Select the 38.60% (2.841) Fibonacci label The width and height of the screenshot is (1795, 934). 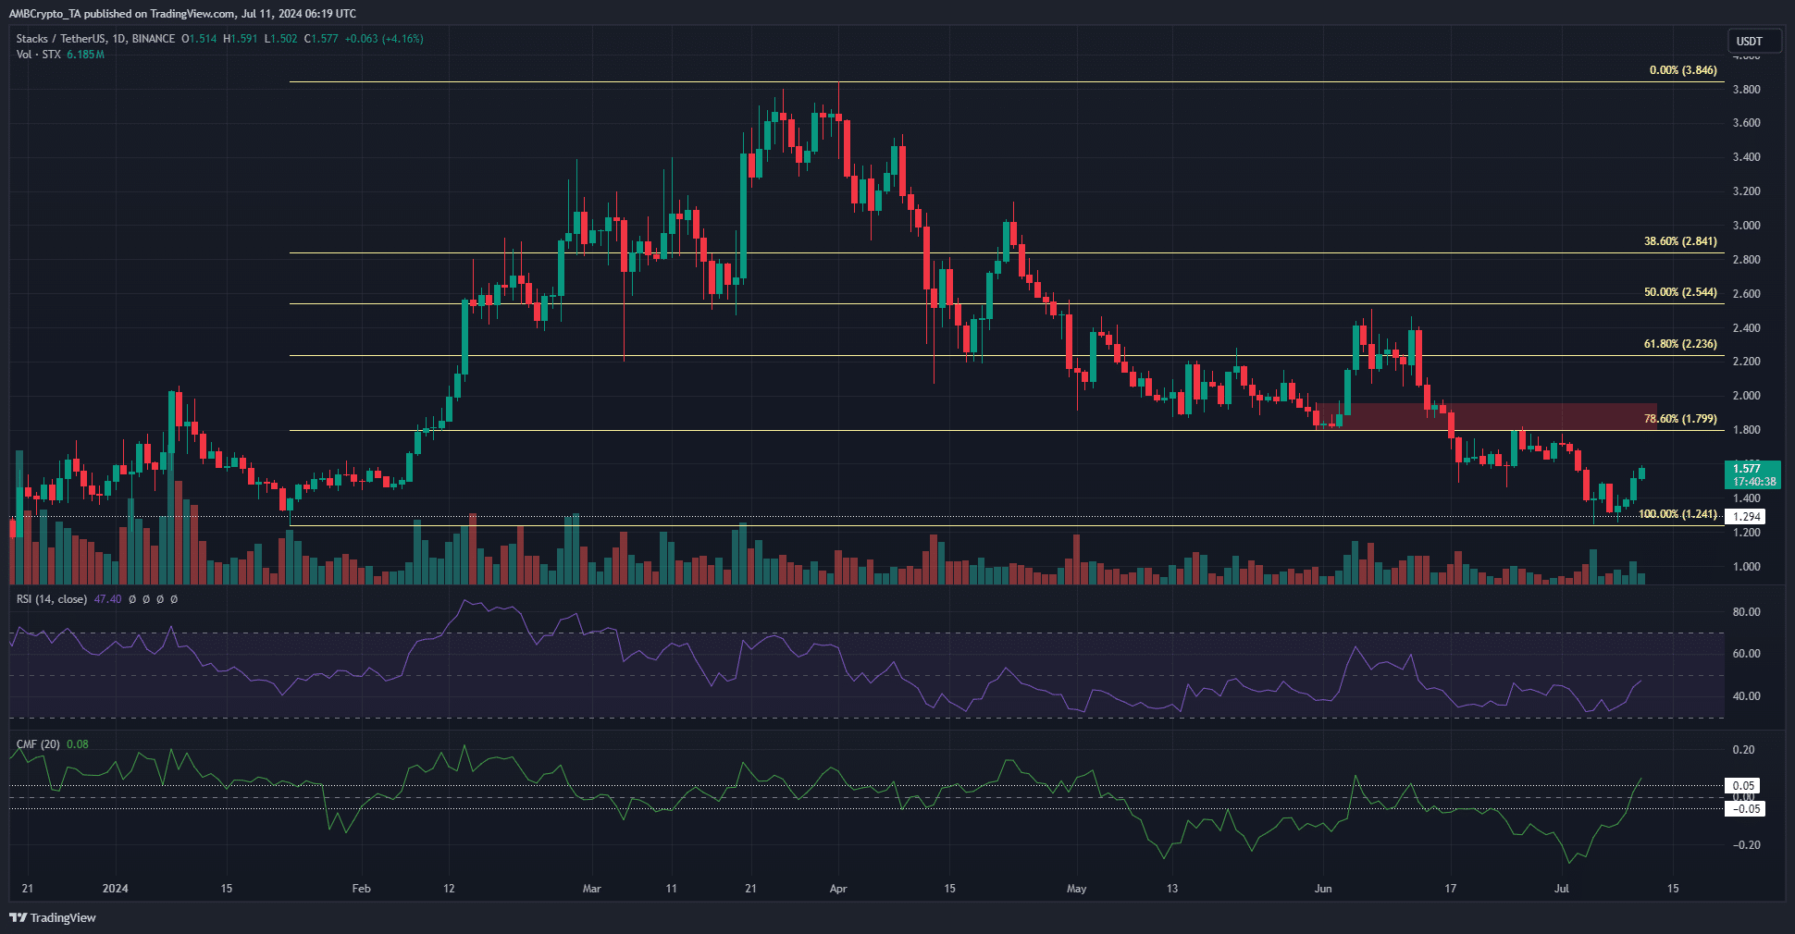tap(1680, 241)
